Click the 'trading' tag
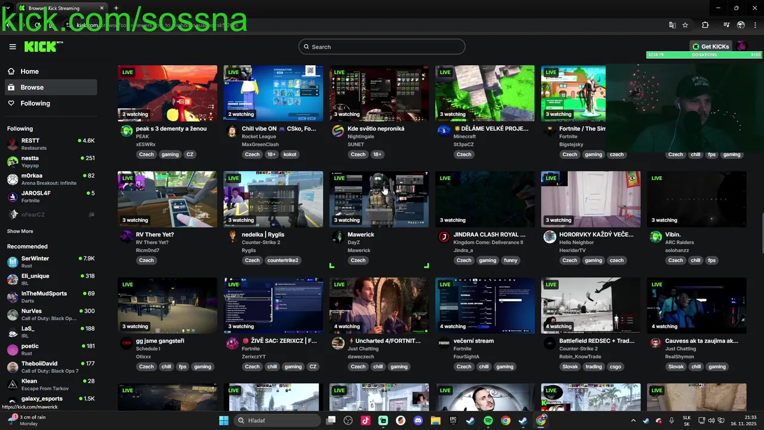The height and width of the screenshot is (430, 764). pyautogui.click(x=593, y=367)
